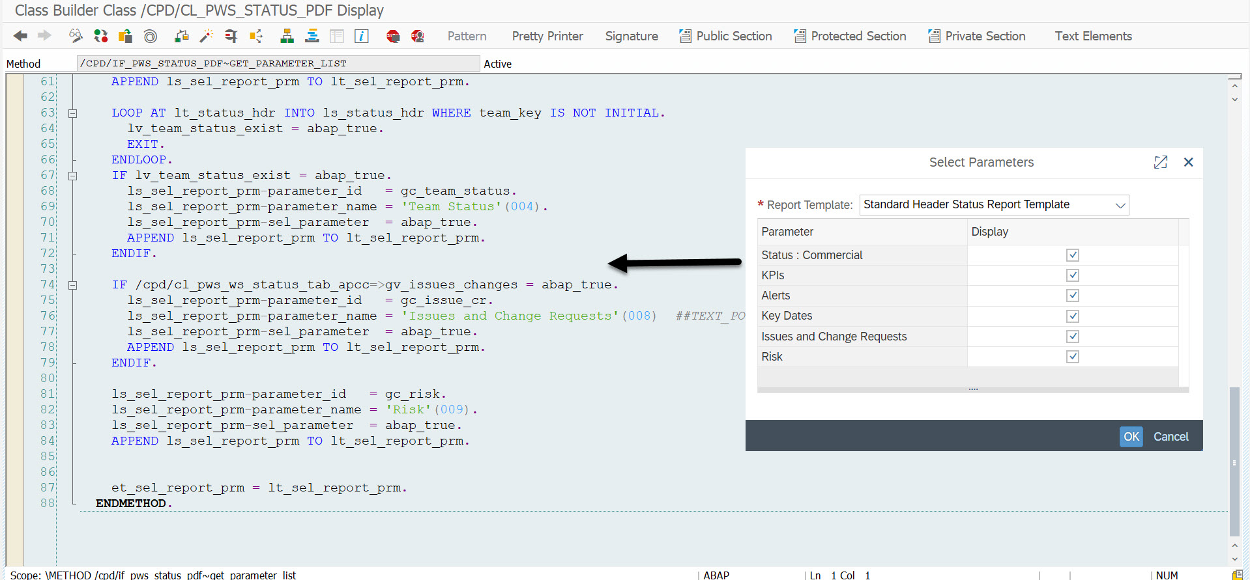Toggle Display/Change mode glasses-pencil icon
Screen dimensions: 1250x580
coord(76,36)
